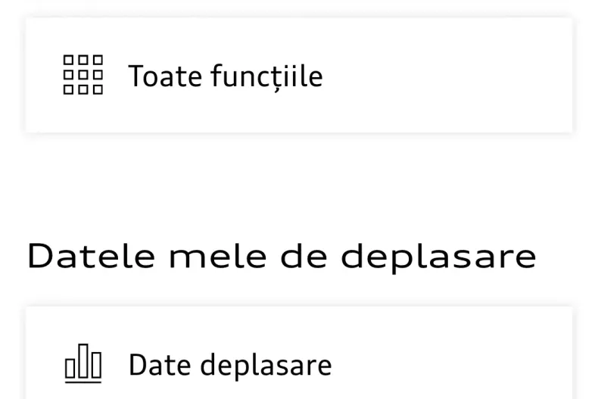598x399 pixels.
Task: Show all functions via the grid icon
Action: 83,75
